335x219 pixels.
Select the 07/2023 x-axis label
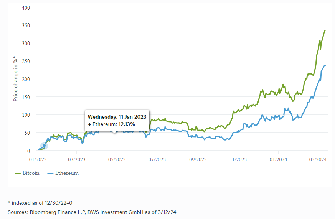click(157, 159)
